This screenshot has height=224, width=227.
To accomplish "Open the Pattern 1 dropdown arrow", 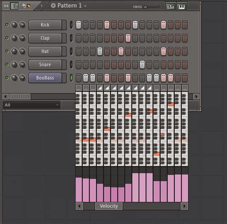I will [x=85, y=6].
